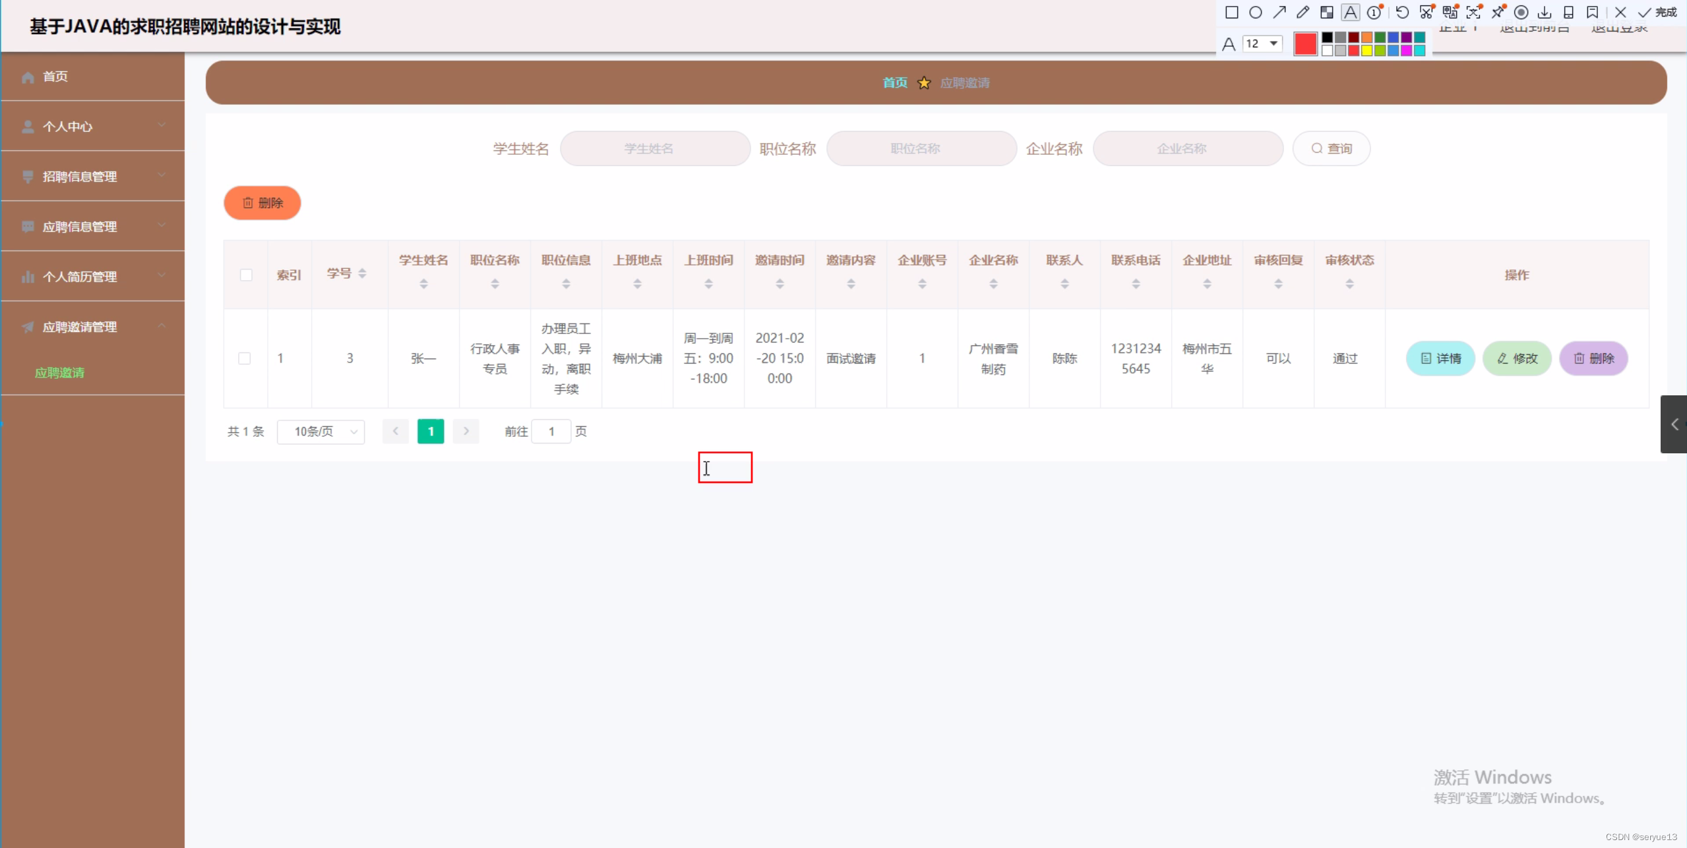
Task: Pick the yellow color swatch
Action: pos(1366,51)
